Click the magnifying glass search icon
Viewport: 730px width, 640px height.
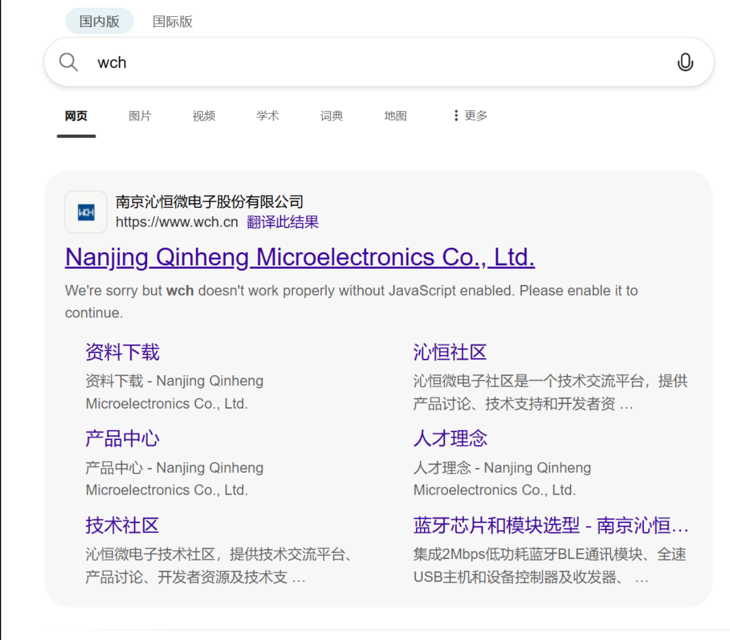(x=69, y=62)
